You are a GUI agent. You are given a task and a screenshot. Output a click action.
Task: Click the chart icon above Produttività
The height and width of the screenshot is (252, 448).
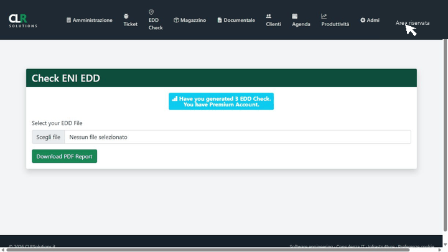tap(324, 16)
